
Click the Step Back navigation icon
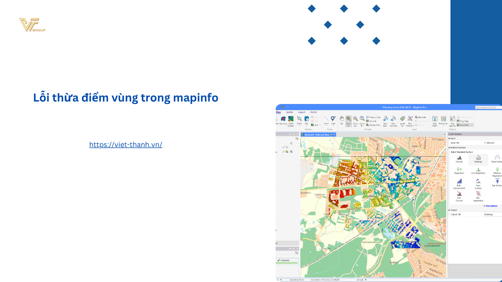385,120
